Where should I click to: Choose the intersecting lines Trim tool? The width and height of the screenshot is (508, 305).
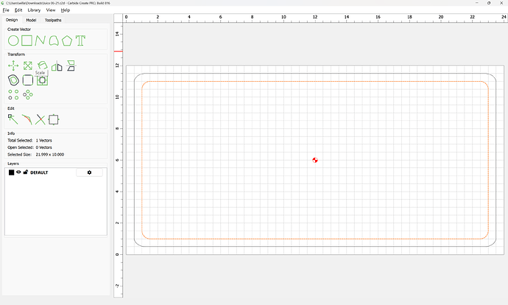click(x=40, y=119)
